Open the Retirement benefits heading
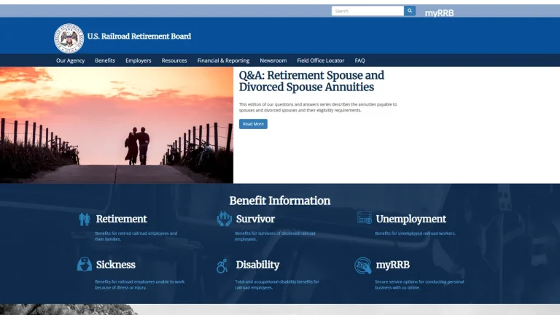 pos(122,219)
